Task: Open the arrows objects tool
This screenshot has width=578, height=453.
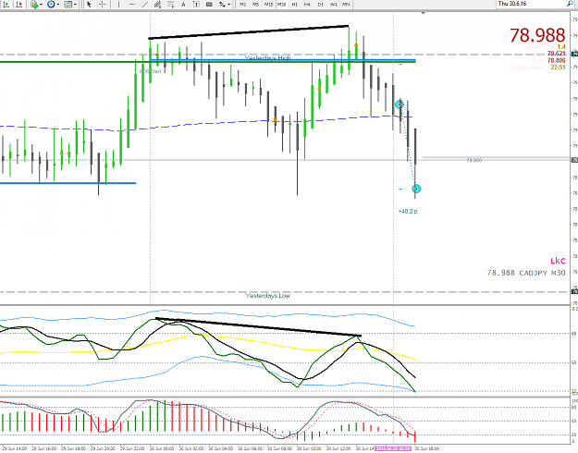Action: click(x=222, y=4)
